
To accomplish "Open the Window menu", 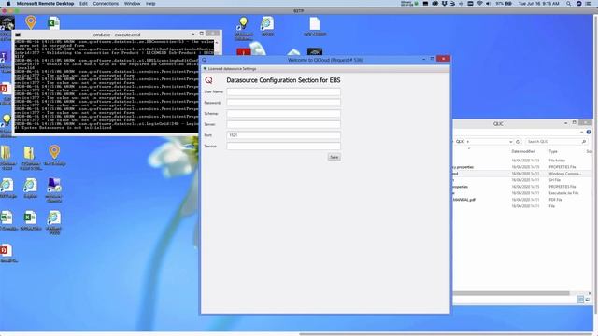I will pyautogui.click(x=132, y=4).
